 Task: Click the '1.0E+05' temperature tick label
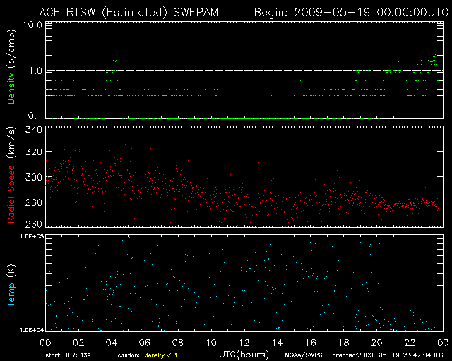[32, 236]
